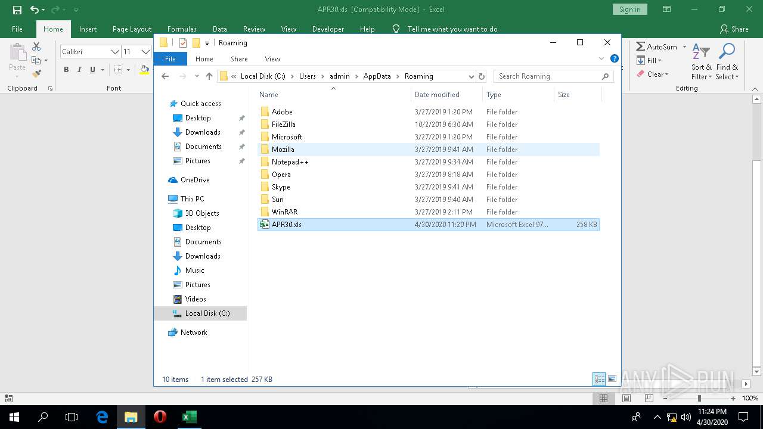Screen dimensions: 763x429
Task: Open the Clipboard dialog launcher
Action: pos(50,88)
